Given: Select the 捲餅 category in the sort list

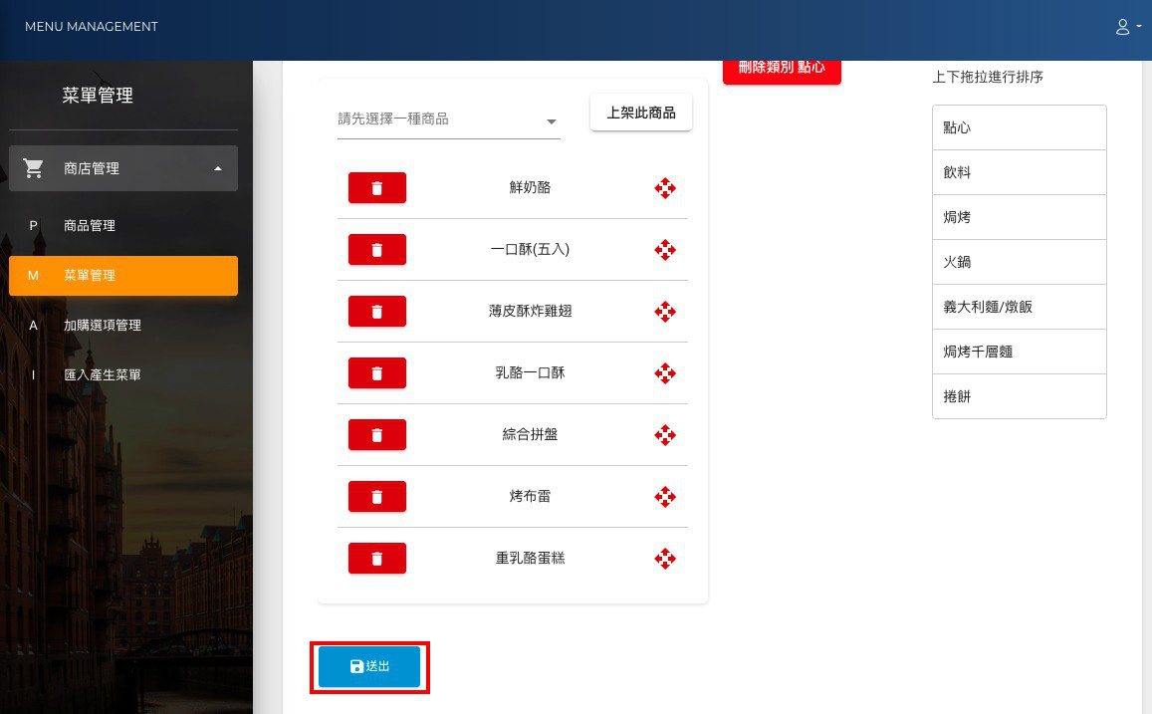Looking at the screenshot, I should pyautogui.click(x=1019, y=396).
